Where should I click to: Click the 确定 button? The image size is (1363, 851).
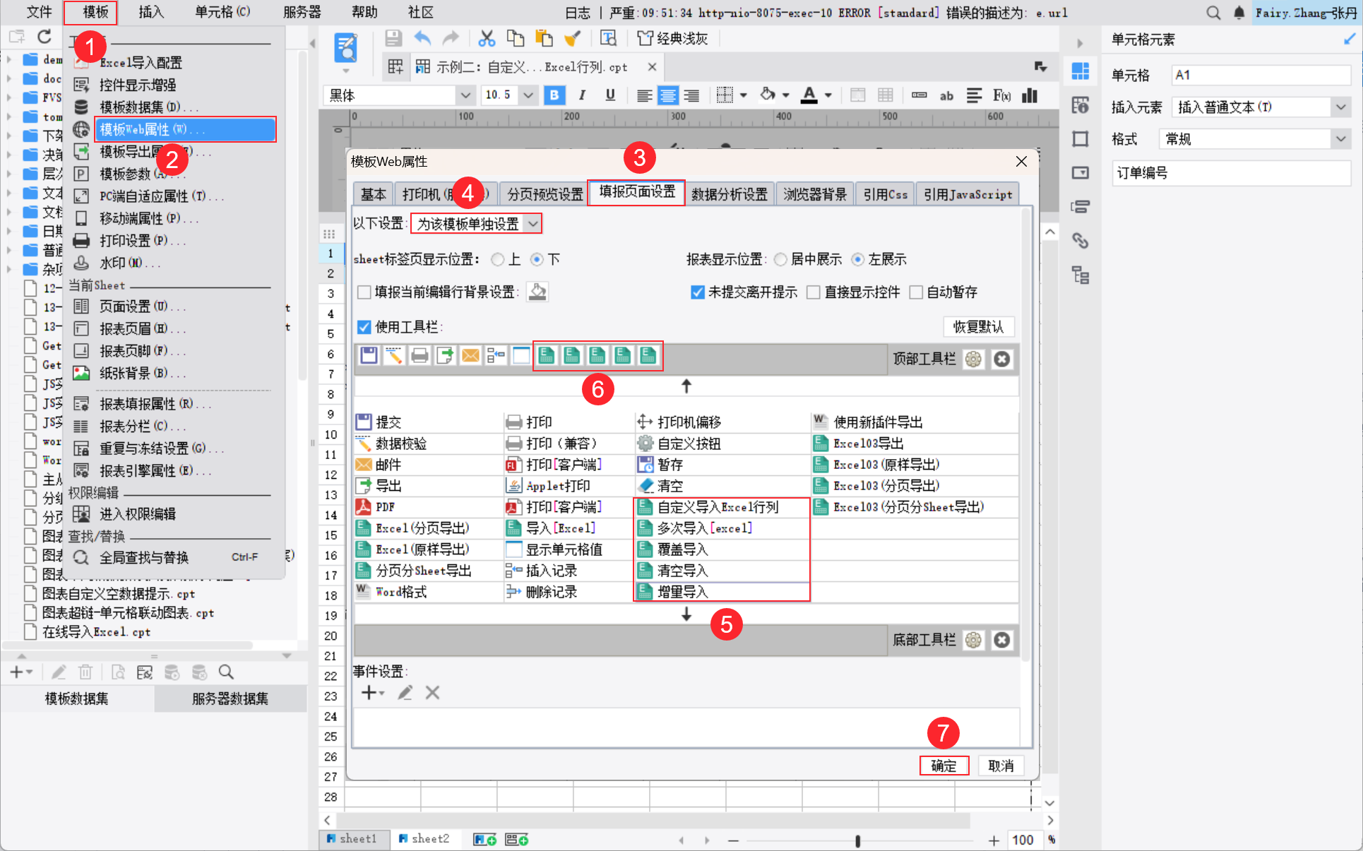(944, 766)
